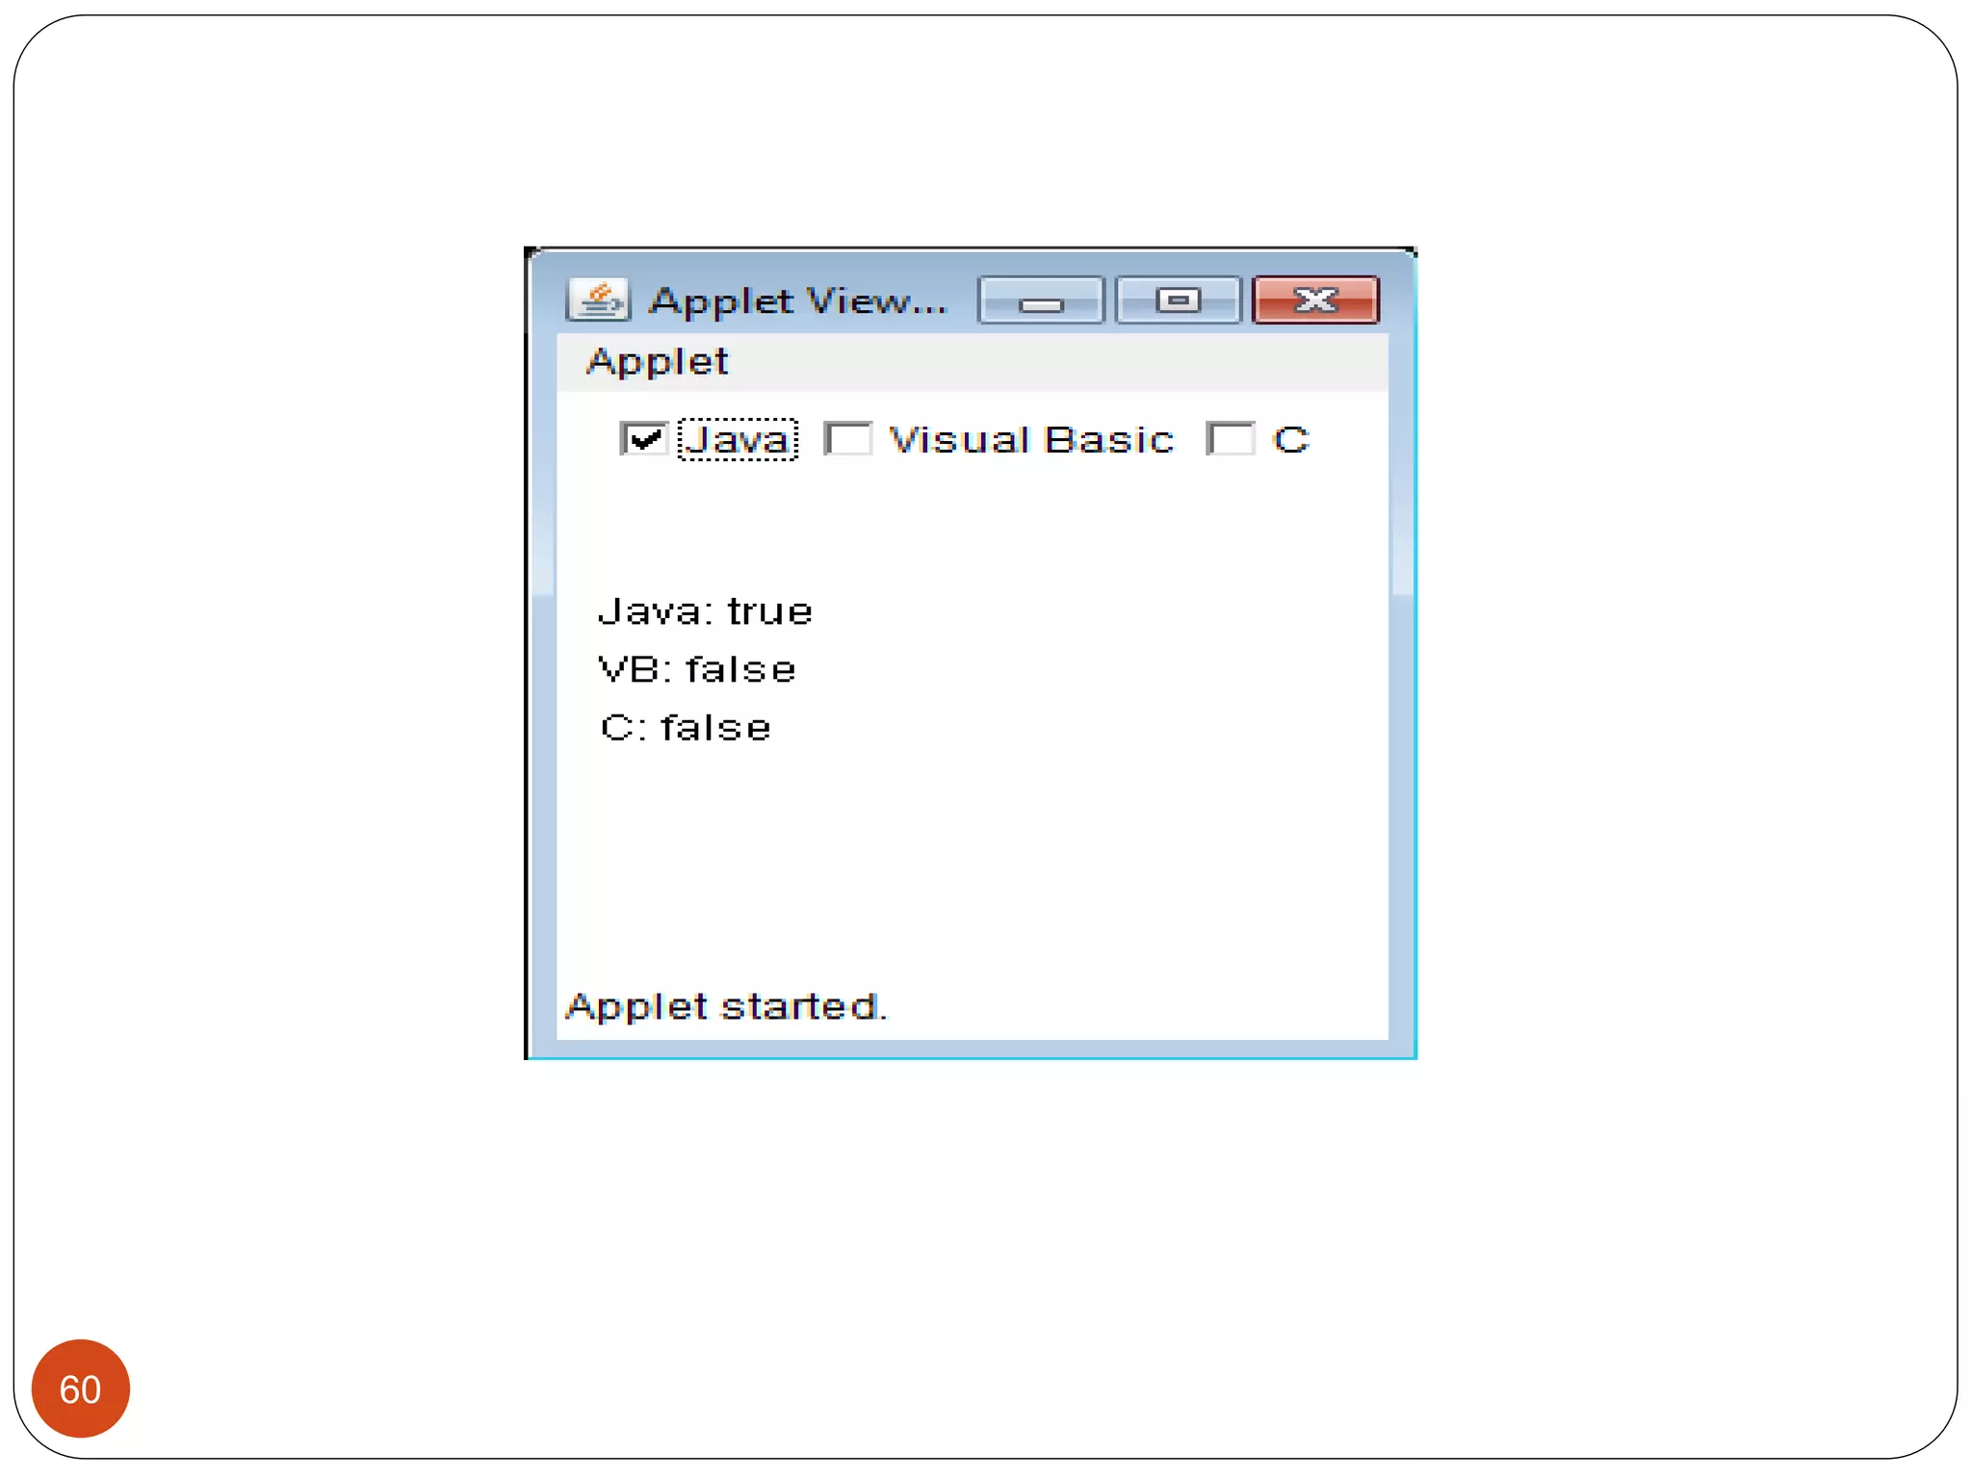Click the 'VB: false' output line
The height and width of the screenshot is (1479, 1972).
(x=697, y=670)
